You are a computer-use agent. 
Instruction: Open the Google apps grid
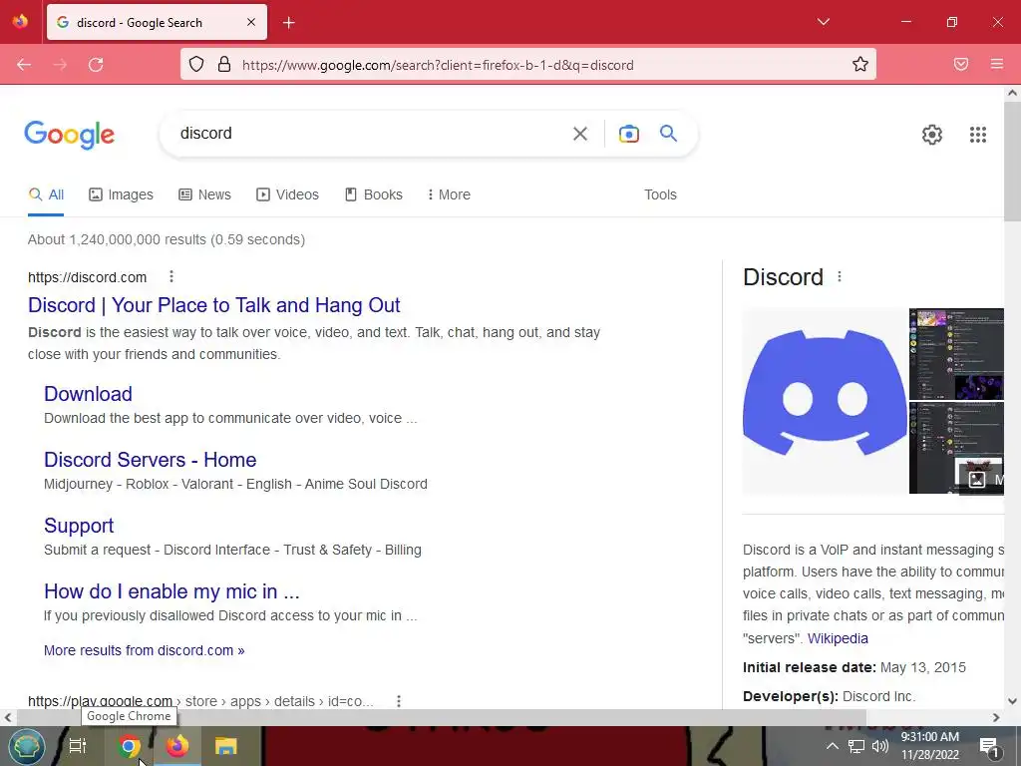977,135
